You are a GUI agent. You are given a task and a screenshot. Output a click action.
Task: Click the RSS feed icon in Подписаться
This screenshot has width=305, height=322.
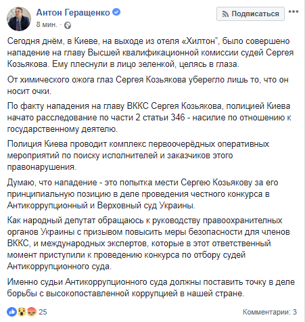(x=225, y=14)
